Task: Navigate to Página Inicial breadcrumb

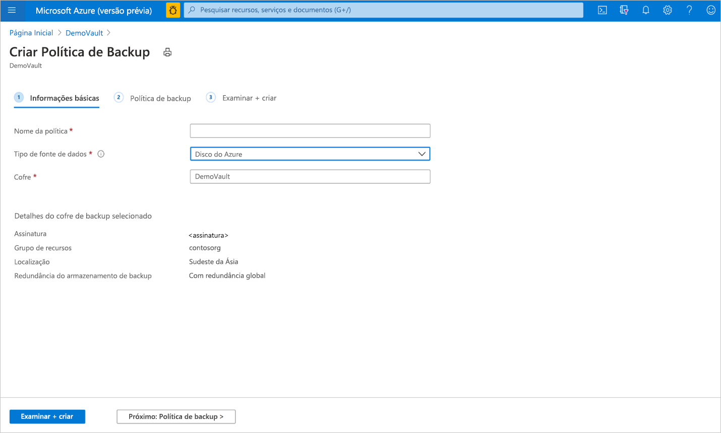Action: [31, 33]
